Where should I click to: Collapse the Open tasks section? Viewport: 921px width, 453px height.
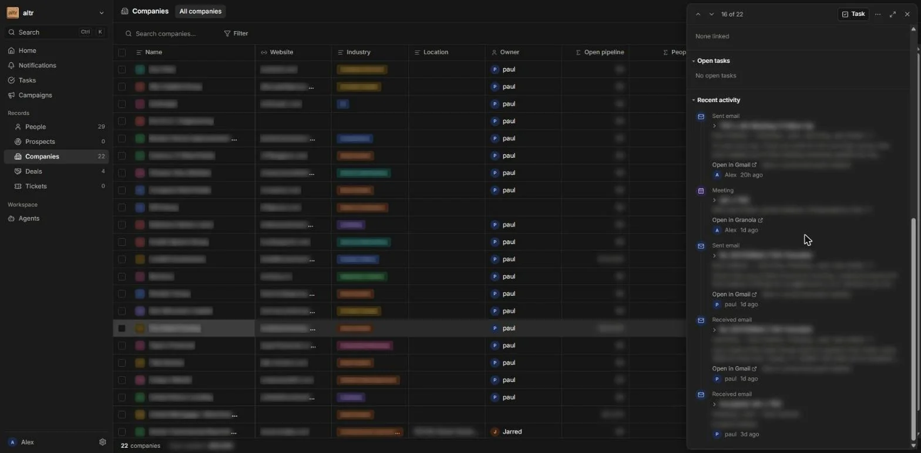click(x=711, y=61)
